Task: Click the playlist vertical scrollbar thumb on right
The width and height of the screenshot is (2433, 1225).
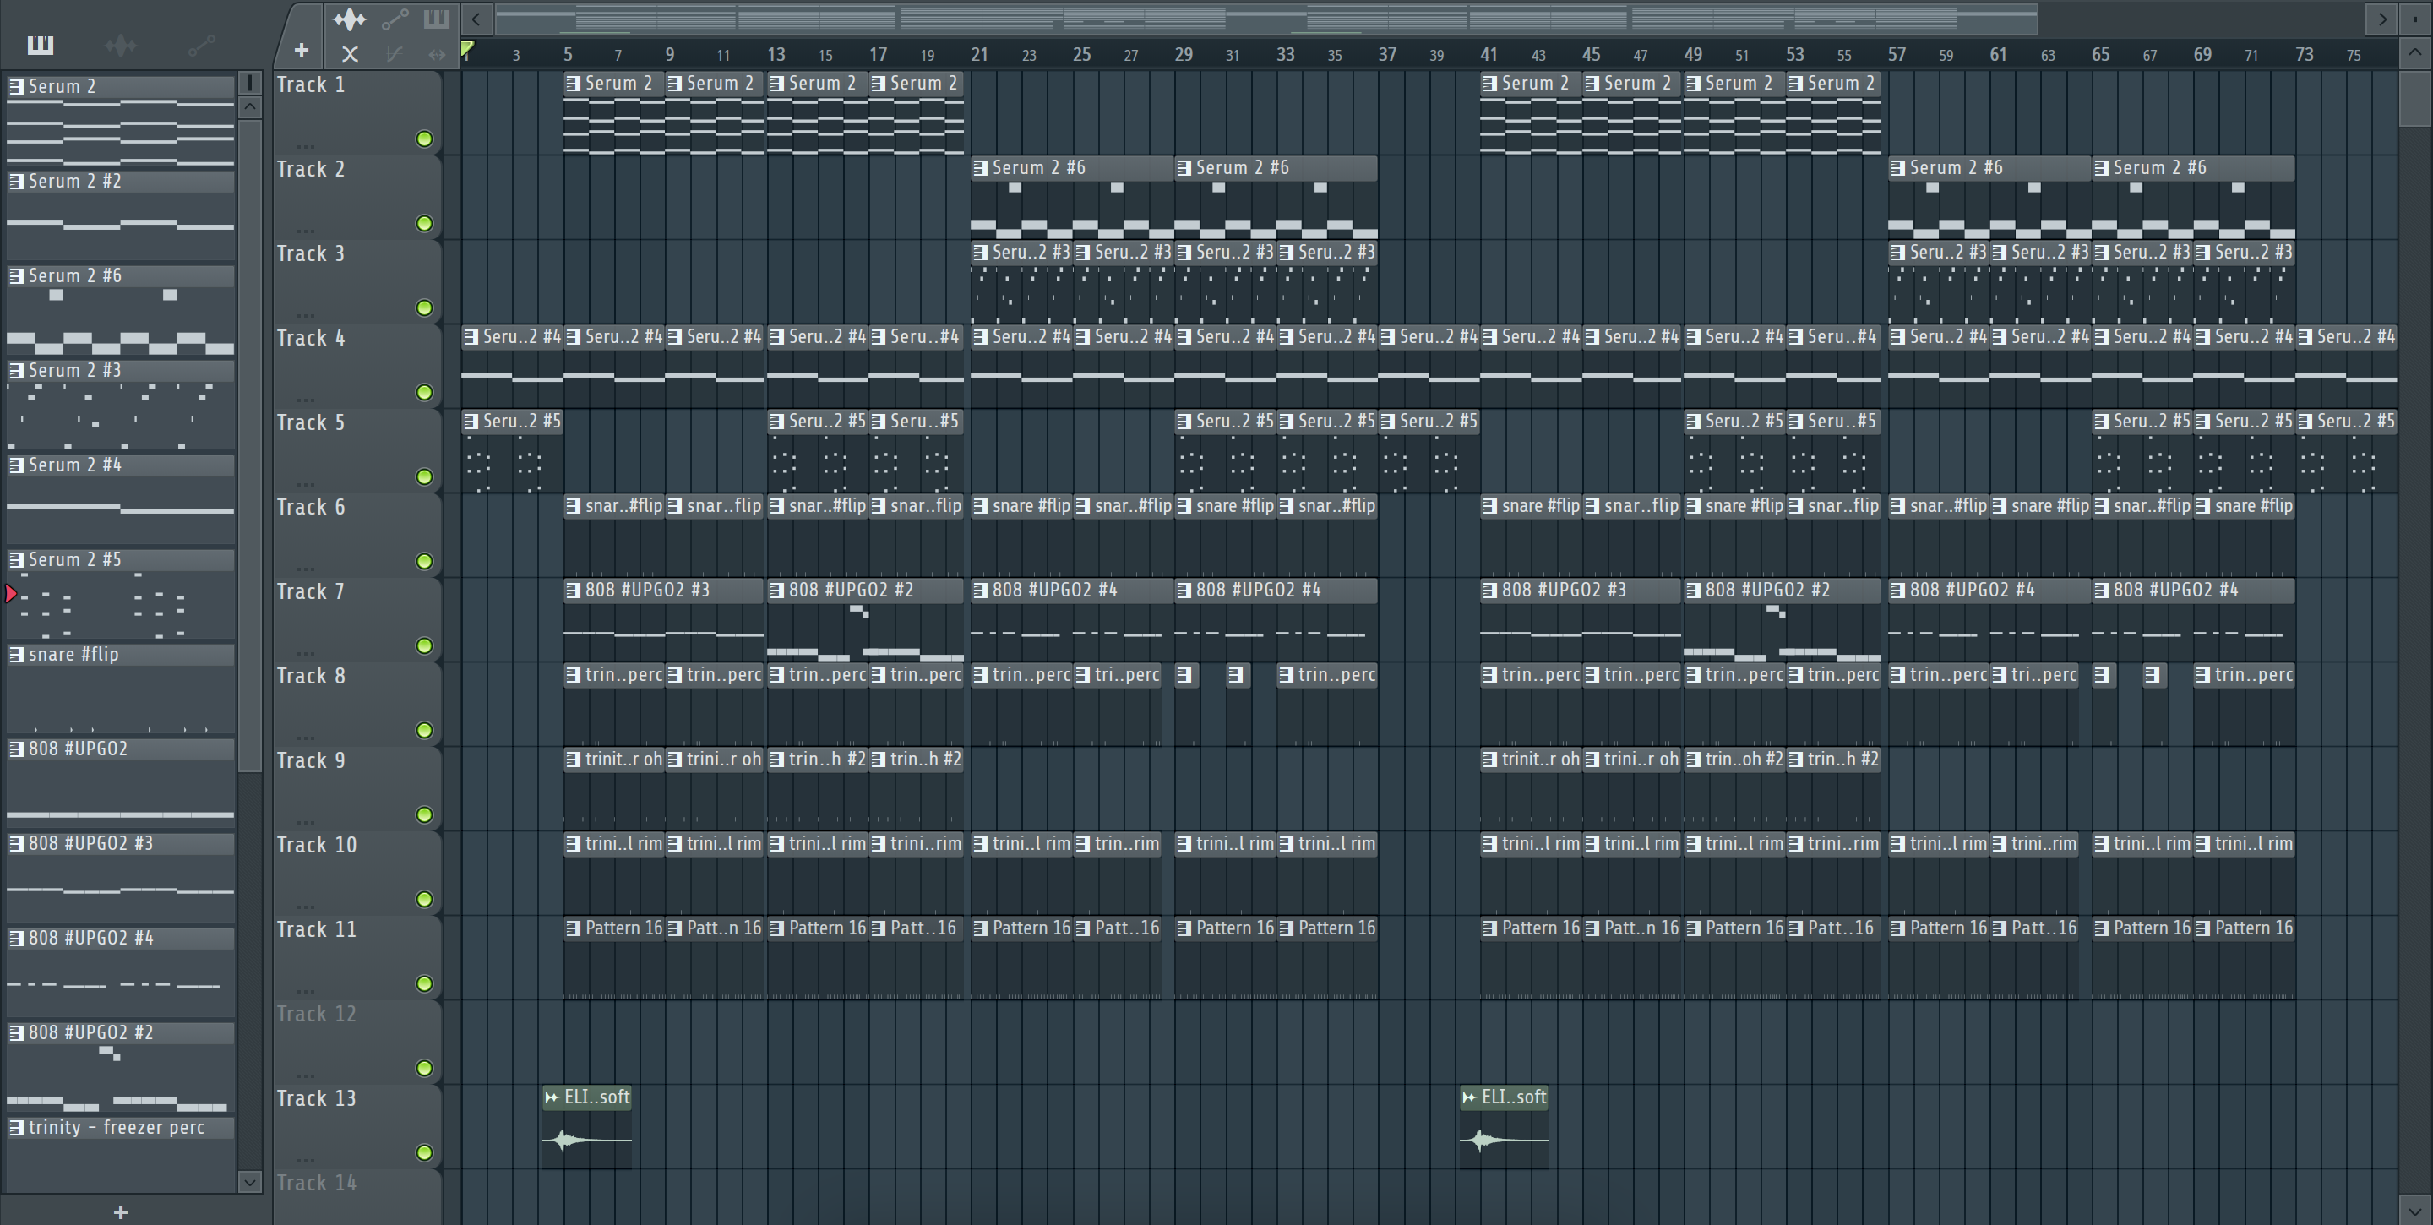Action: 2416,98
